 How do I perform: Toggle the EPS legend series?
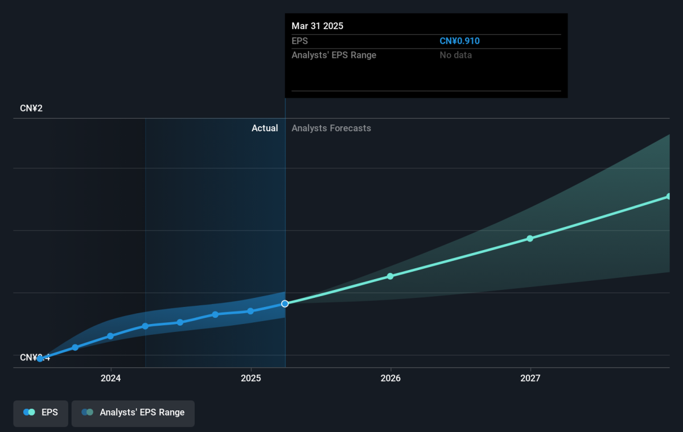pos(40,413)
